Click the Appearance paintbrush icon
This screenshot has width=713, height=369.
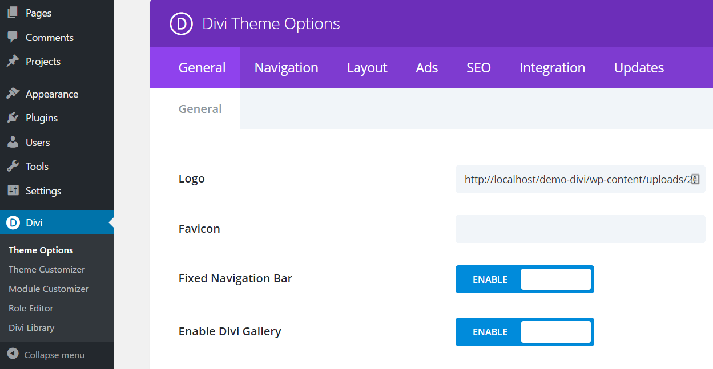coord(13,94)
